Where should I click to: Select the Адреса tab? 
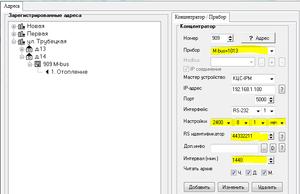pyautogui.click(x=11, y=6)
